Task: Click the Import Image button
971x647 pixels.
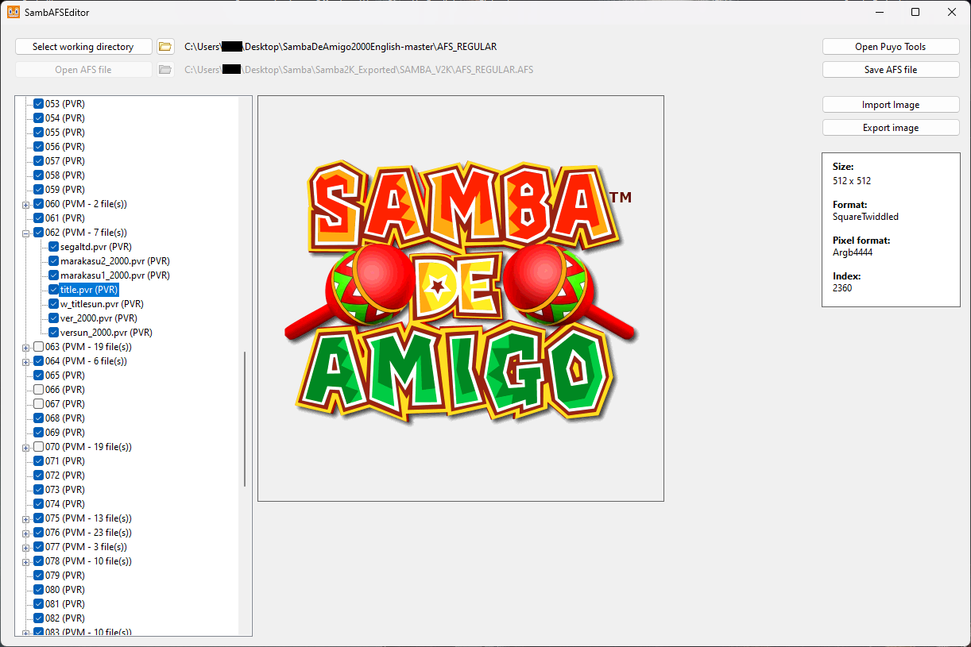Action: (891, 105)
